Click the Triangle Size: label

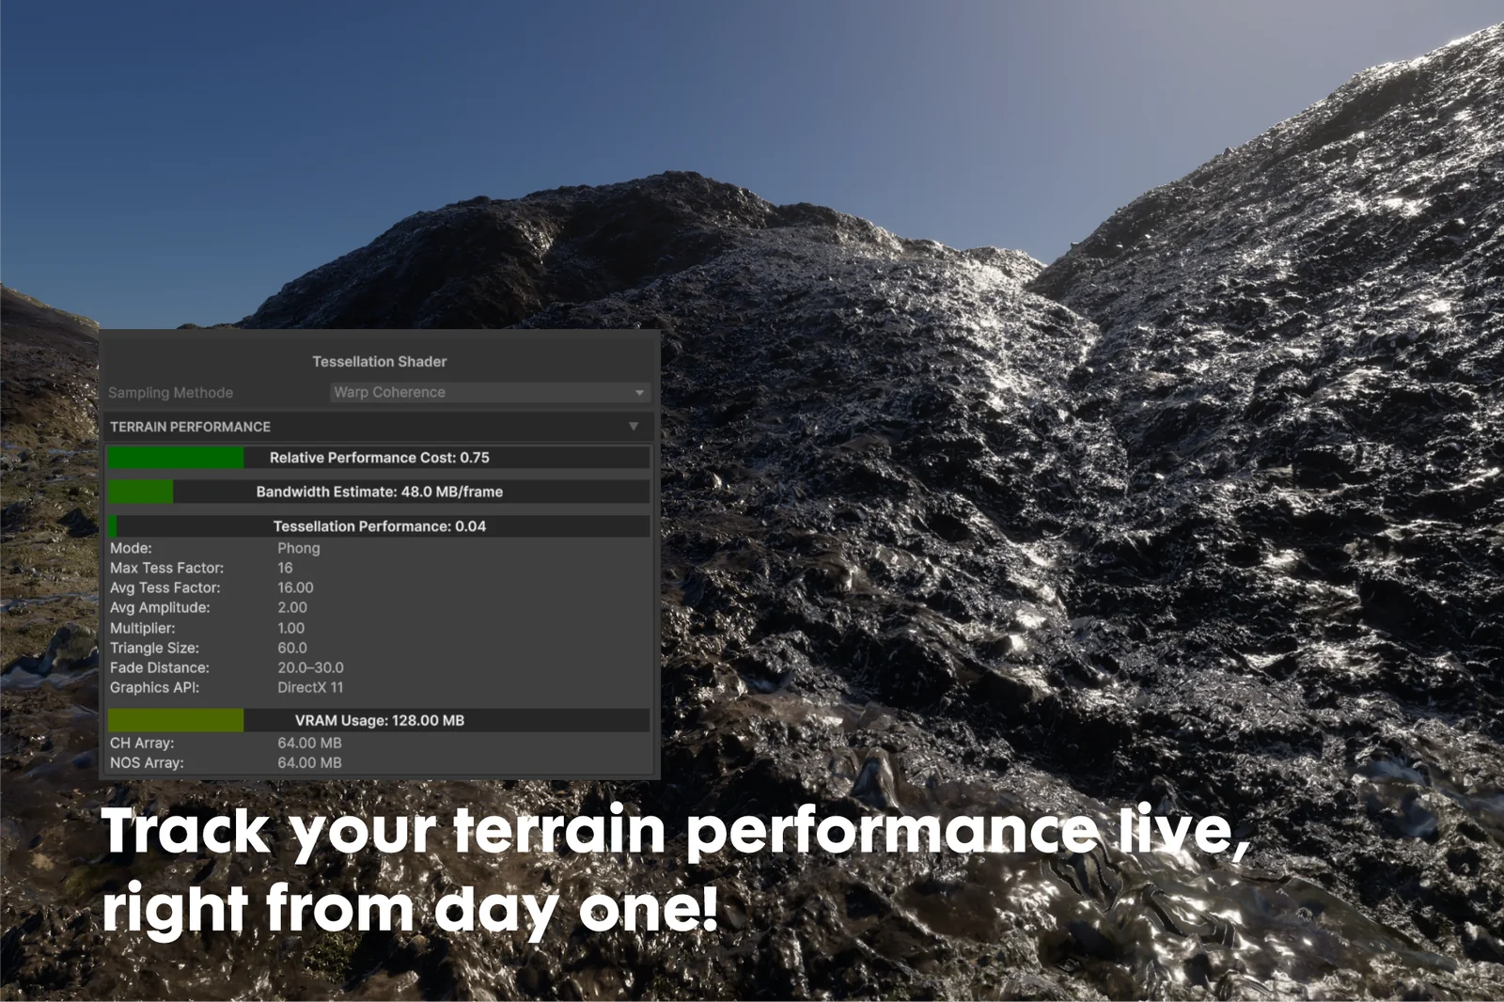click(x=154, y=648)
